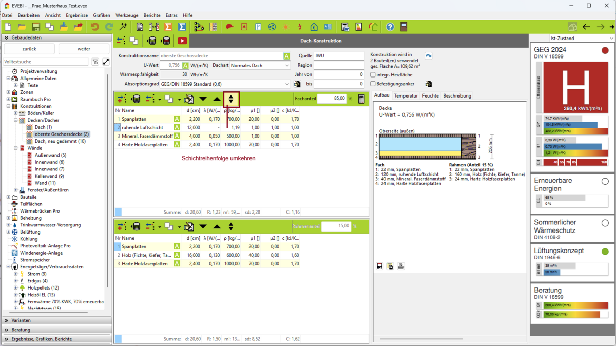
Task: Open calculator icon next to Fachanteil
Action: click(x=361, y=99)
